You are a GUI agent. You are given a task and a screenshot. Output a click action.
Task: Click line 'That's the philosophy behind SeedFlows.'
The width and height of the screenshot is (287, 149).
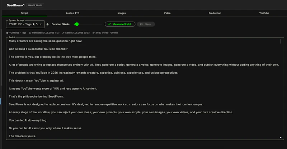(x=36, y=96)
